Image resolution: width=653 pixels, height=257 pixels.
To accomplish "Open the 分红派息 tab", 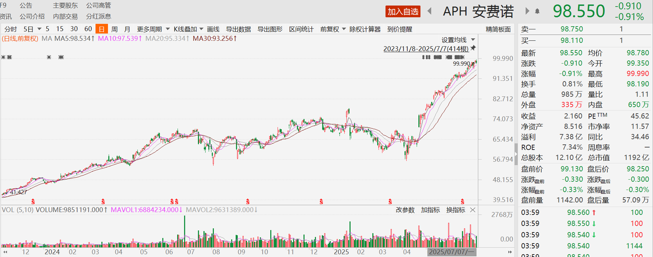I will 99,17.
